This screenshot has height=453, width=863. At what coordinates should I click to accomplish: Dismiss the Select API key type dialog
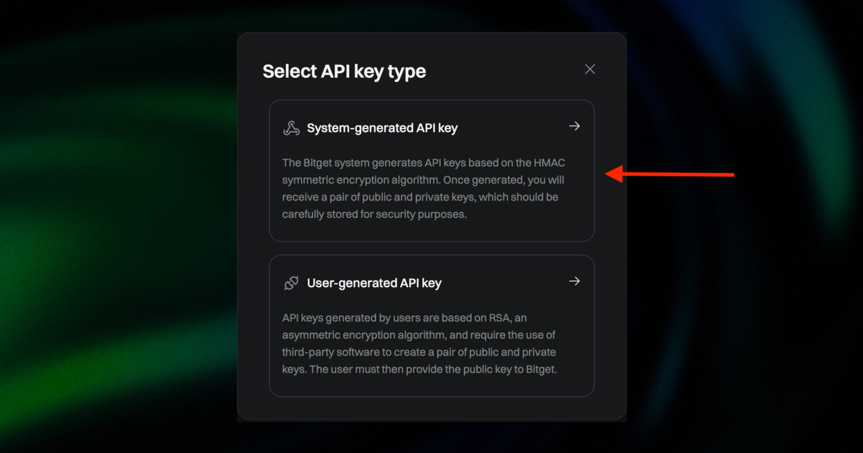(x=590, y=69)
